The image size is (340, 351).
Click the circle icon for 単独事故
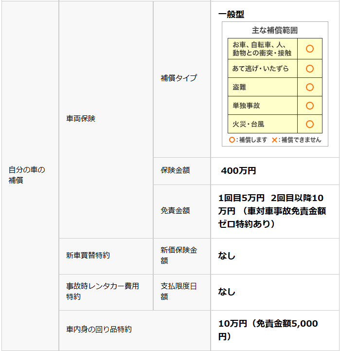[309, 106]
